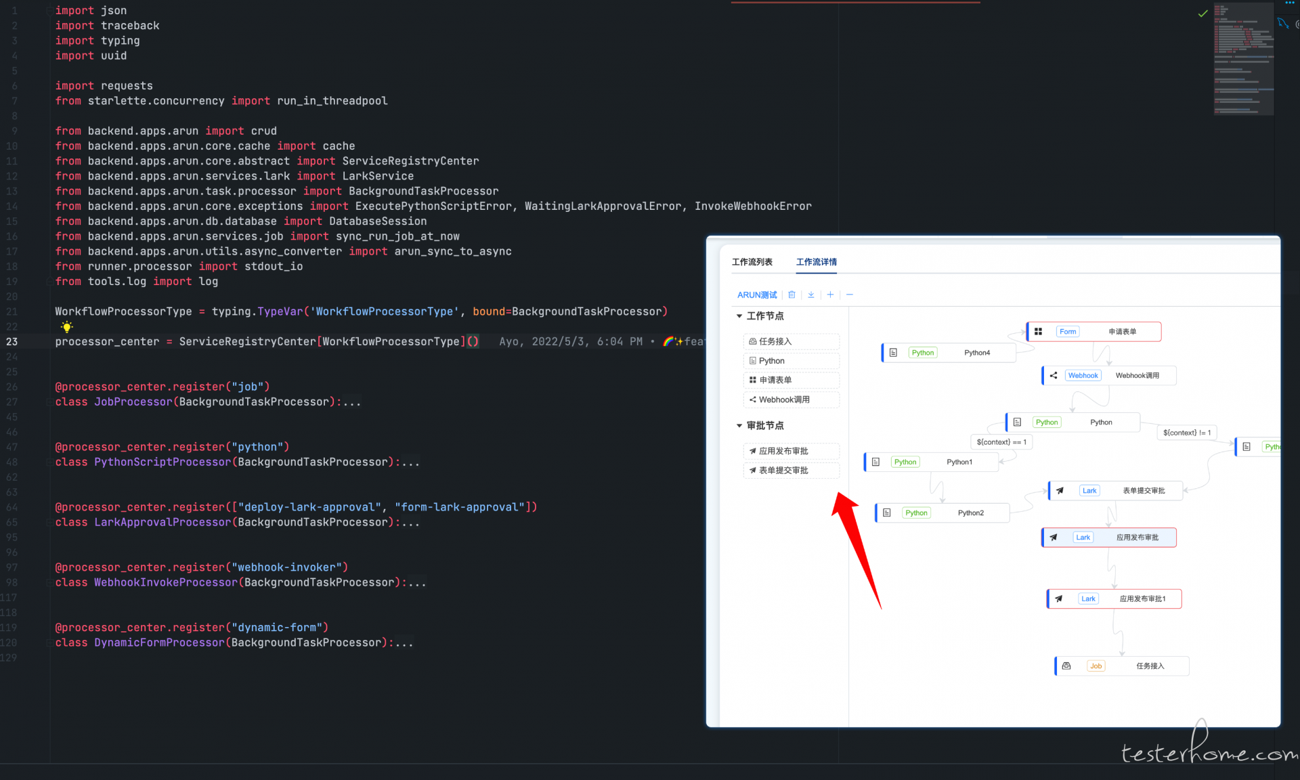Click the "dynamic-form" string in register decorator

click(x=280, y=628)
